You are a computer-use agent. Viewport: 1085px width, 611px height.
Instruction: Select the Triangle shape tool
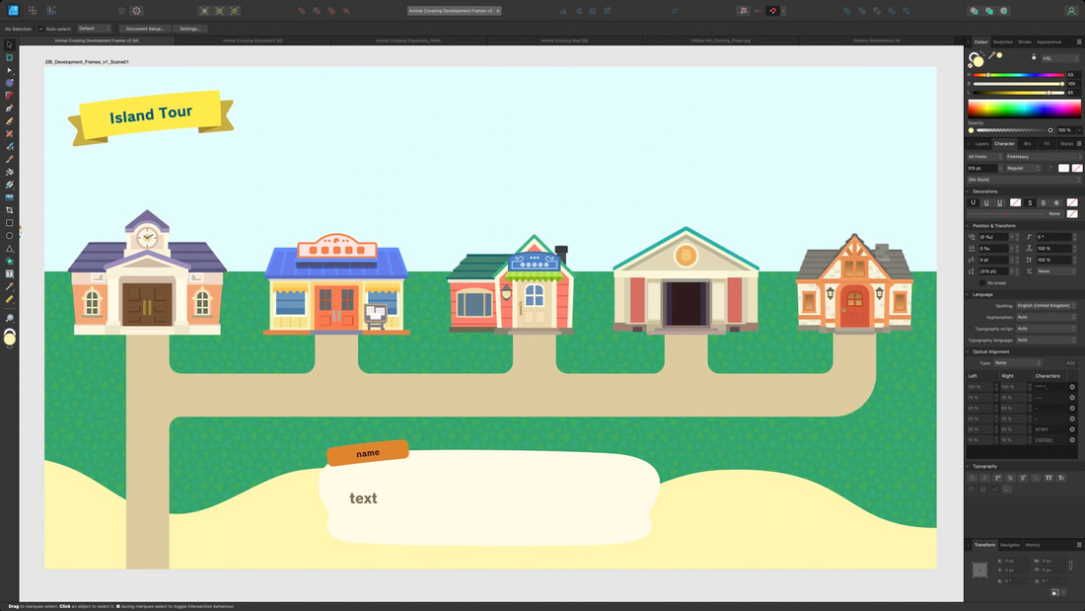(x=10, y=248)
